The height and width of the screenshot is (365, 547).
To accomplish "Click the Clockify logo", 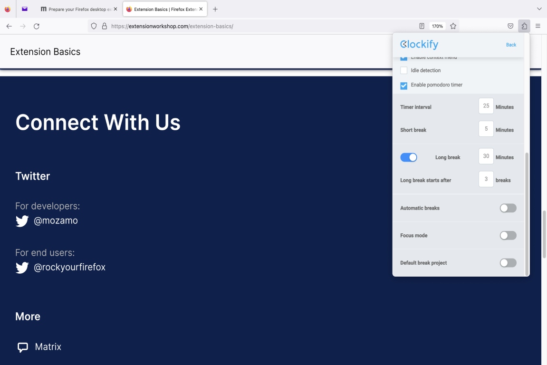I will pos(419,44).
